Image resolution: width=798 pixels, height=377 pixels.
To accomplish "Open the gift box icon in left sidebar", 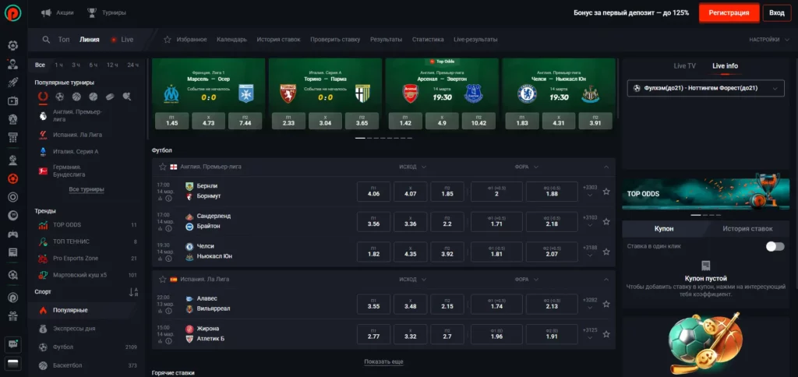I will 13,316.
